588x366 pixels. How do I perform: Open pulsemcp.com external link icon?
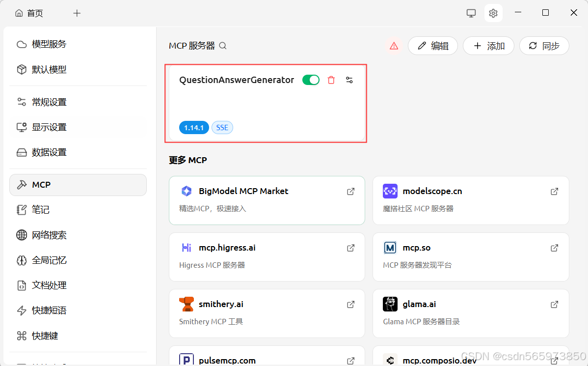pyautogui.click(x=350, y=361)
